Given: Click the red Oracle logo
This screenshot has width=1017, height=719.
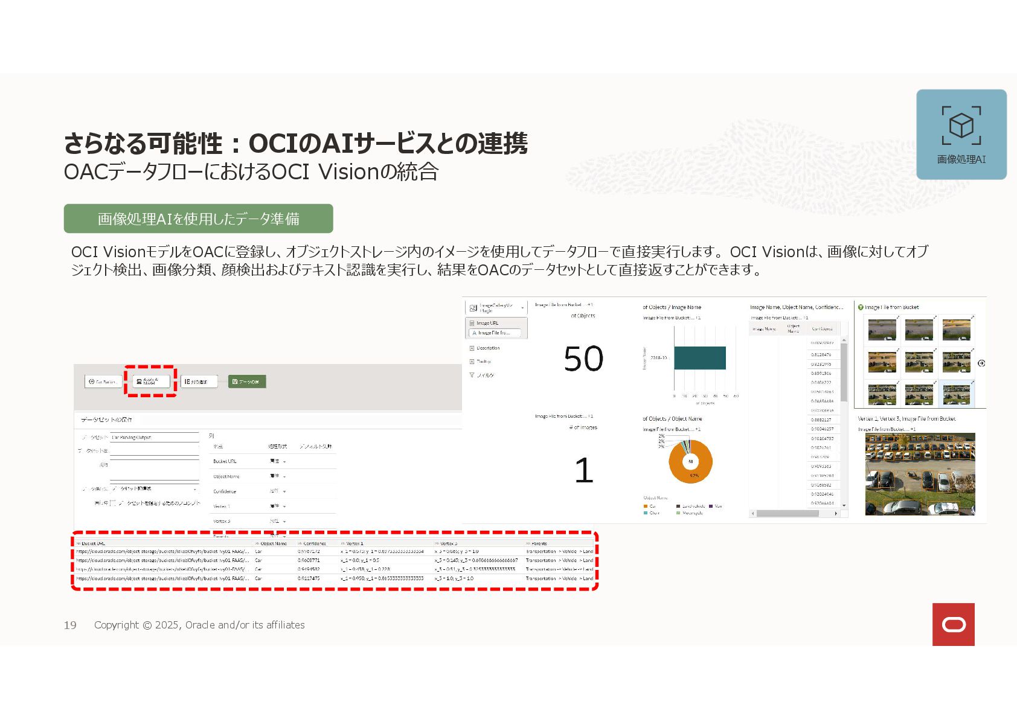Looking at the screenshot, I should (x=953, y=624).
